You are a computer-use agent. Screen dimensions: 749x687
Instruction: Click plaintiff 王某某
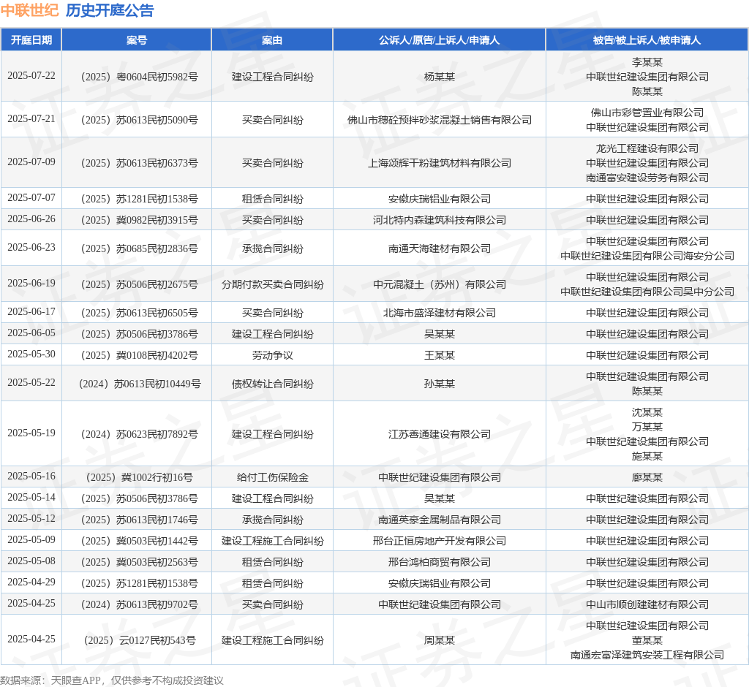tap(440, 355)
